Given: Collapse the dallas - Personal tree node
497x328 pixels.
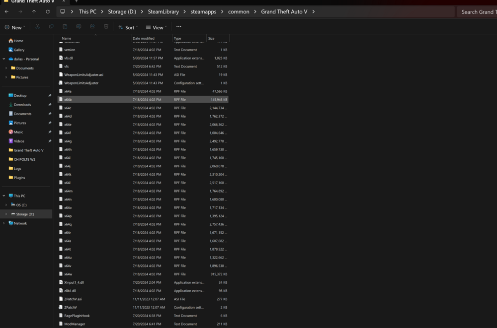Looking at the screenshot, I should point(4,59).
